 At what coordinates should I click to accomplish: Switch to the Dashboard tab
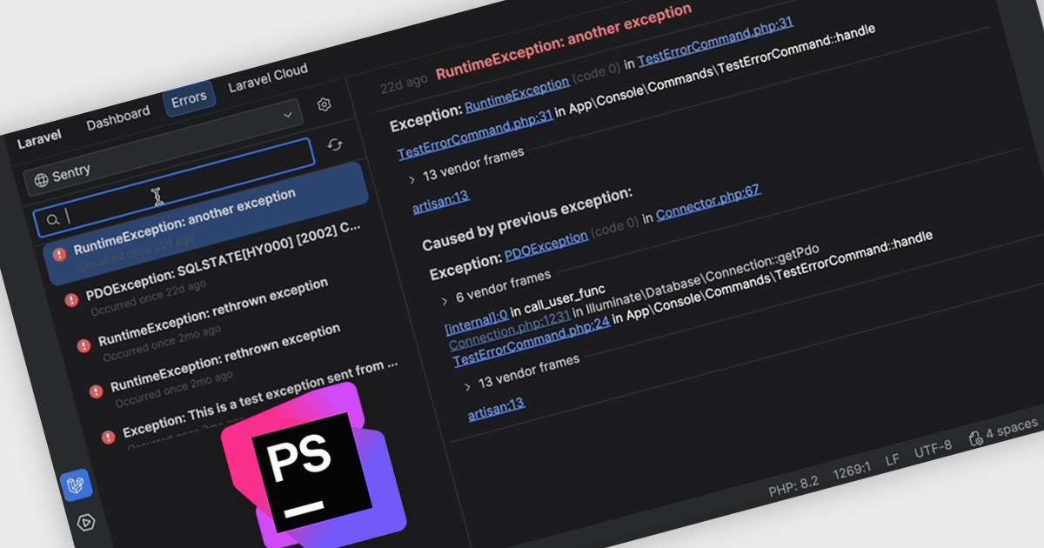tap(118, 119)
